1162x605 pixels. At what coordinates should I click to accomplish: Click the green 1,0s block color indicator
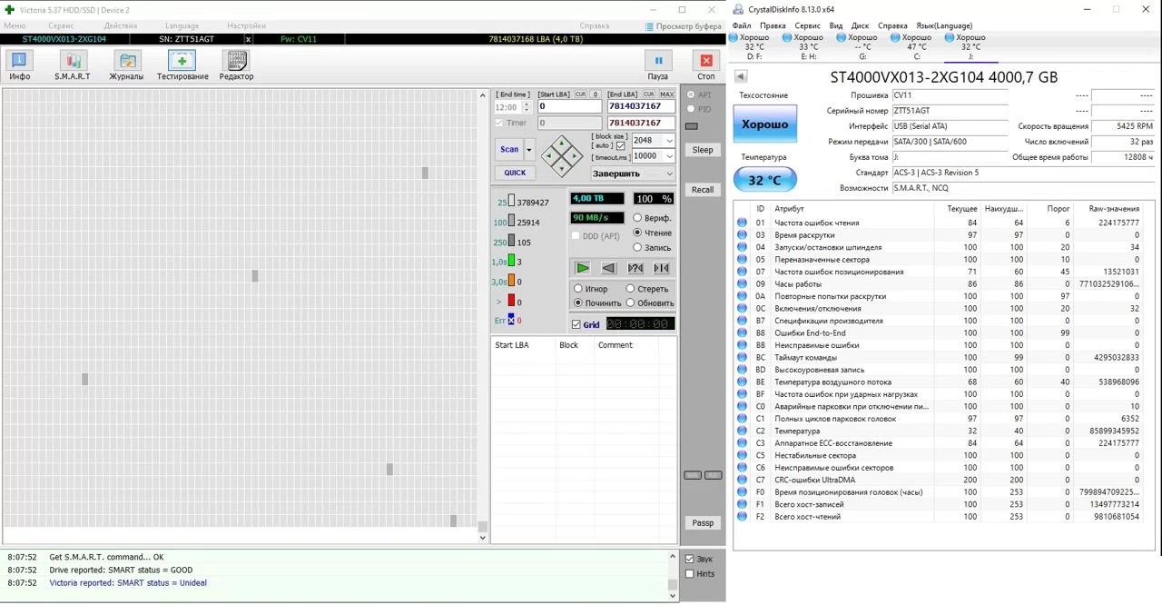click(x=511, y=262)
